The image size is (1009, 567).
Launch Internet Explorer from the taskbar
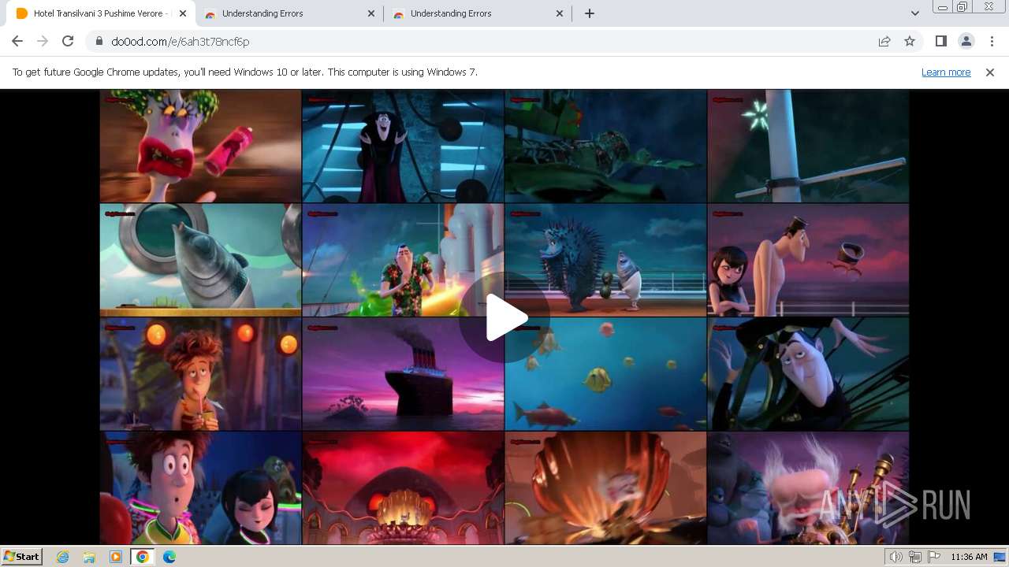(x=62, y=557)
